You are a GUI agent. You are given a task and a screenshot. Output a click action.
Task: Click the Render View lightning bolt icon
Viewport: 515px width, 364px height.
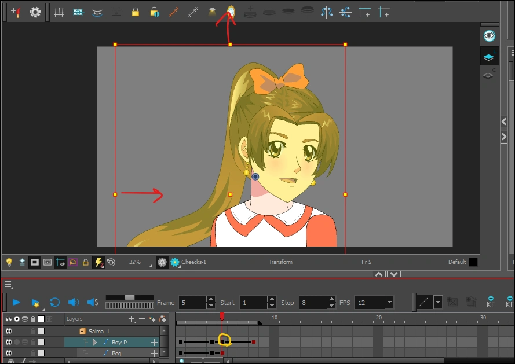point(98,262)
